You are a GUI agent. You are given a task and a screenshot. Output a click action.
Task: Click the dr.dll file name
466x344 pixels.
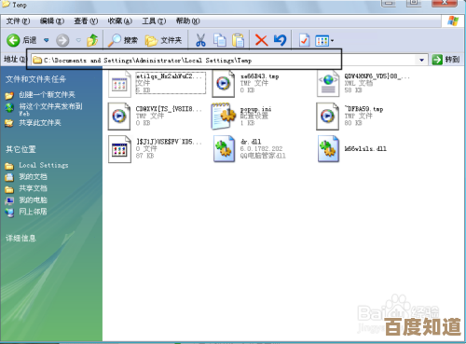[x=251, y=142]
